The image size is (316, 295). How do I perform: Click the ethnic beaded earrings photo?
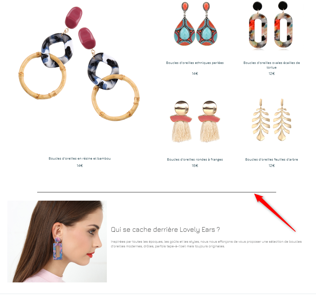pyautogui.click(x=196, y=24)
